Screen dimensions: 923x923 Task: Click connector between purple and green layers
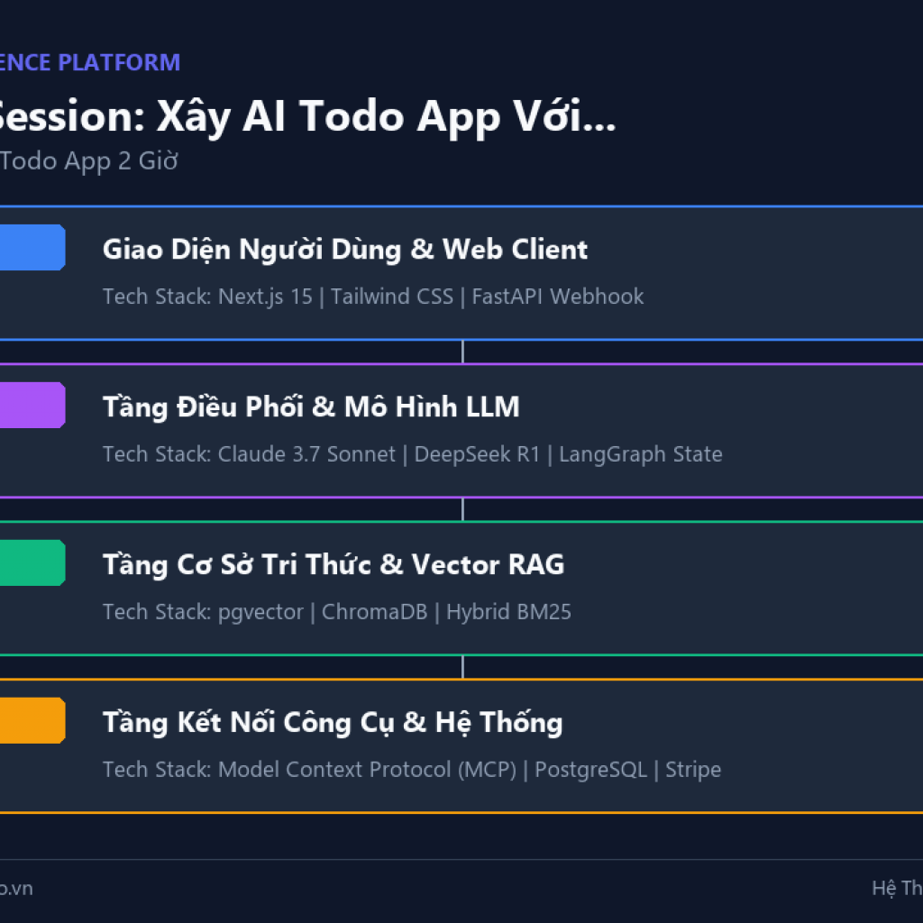pyautogui.click(x=462, y=509)
